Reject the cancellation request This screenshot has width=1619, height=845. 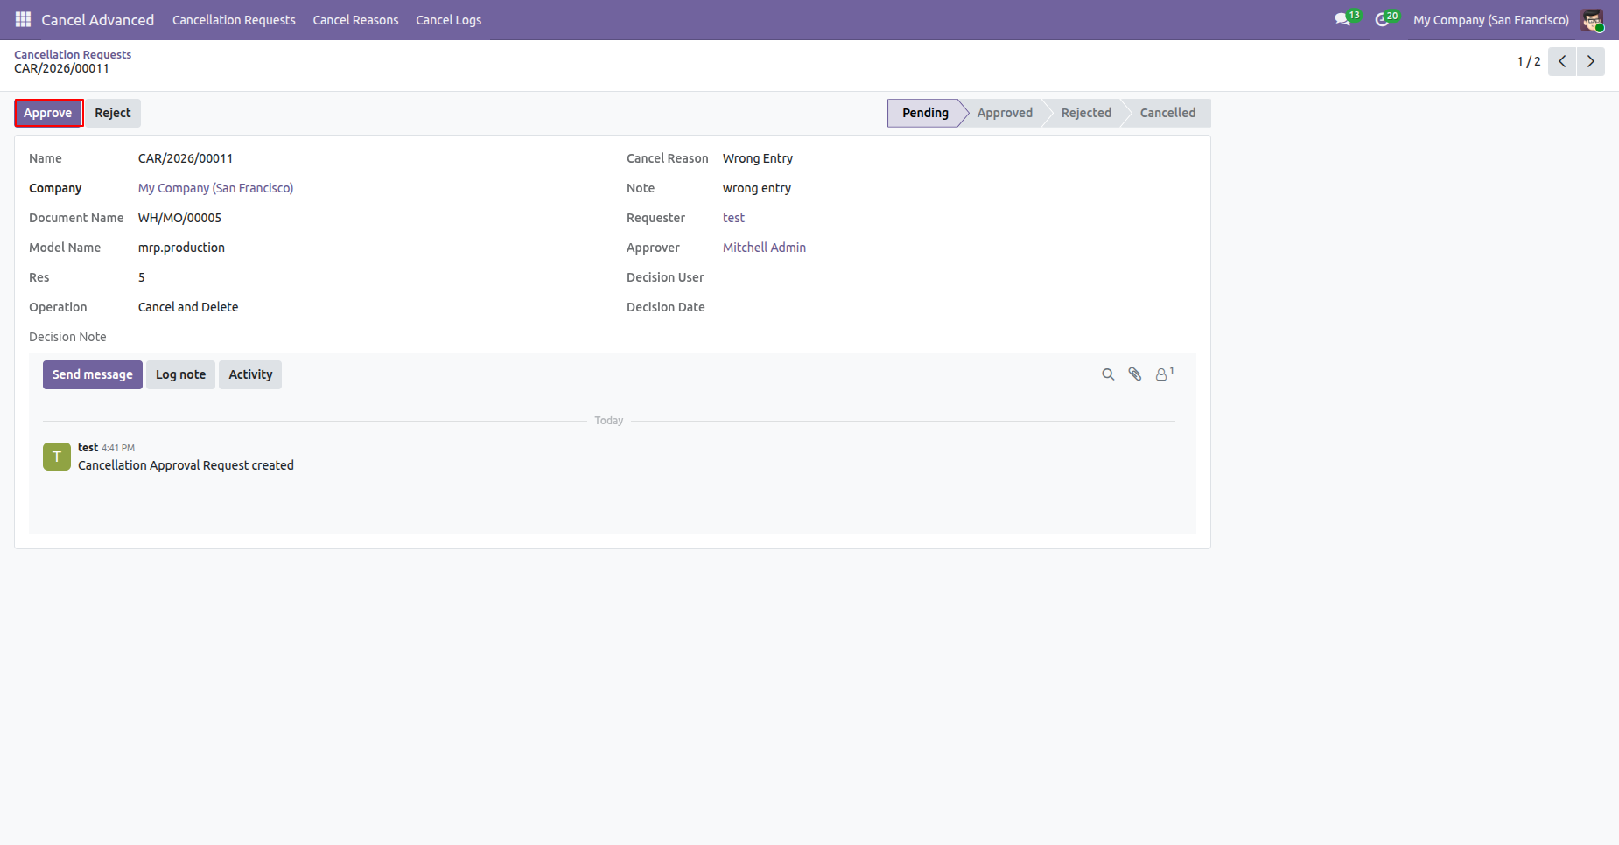113,113
